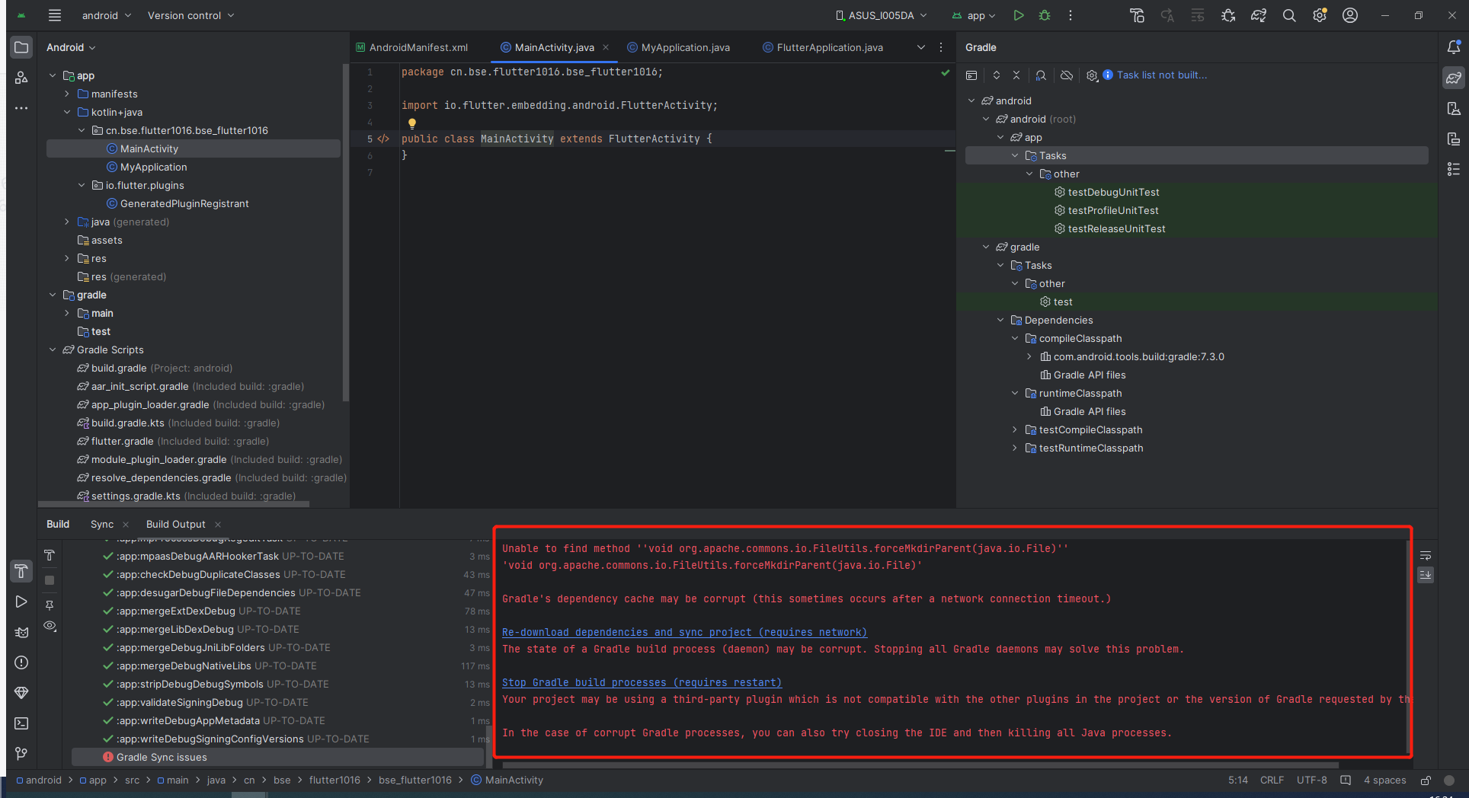This screenshot has height=798, width=1469.
Task: Click the intention light bulb in the editor
Action: click(x=411, y=123)
